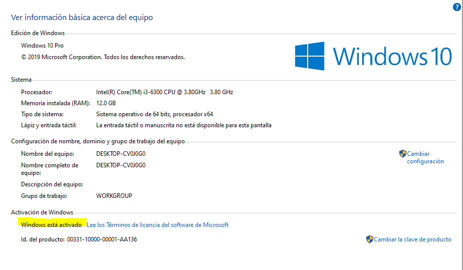
Task: Click the highlighted Windows está activado text
Action: tap(51, 225)
